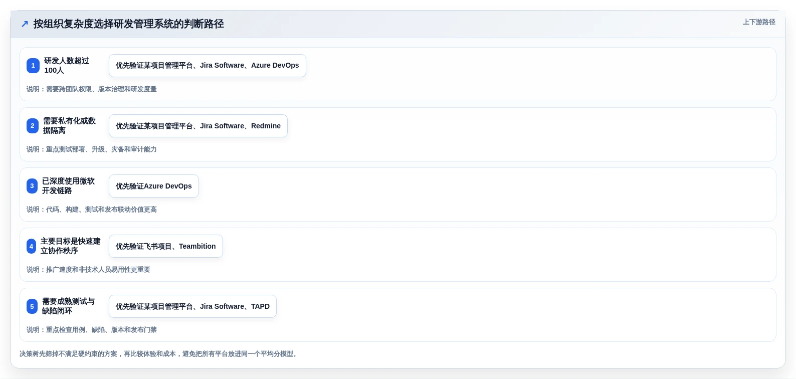Open the recommendation ending with Redmine
The height and width of the screenshot is (379, 796).
[x=198, y=126]
